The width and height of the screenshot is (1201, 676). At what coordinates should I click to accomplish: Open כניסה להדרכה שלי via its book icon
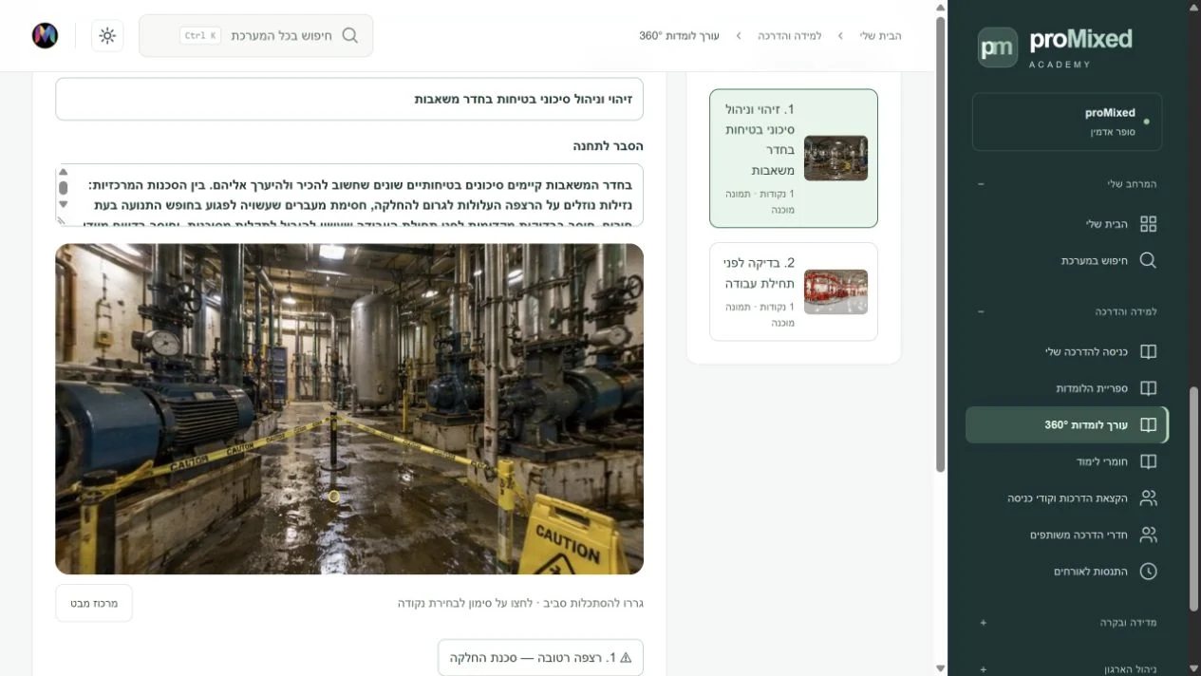1148,351
